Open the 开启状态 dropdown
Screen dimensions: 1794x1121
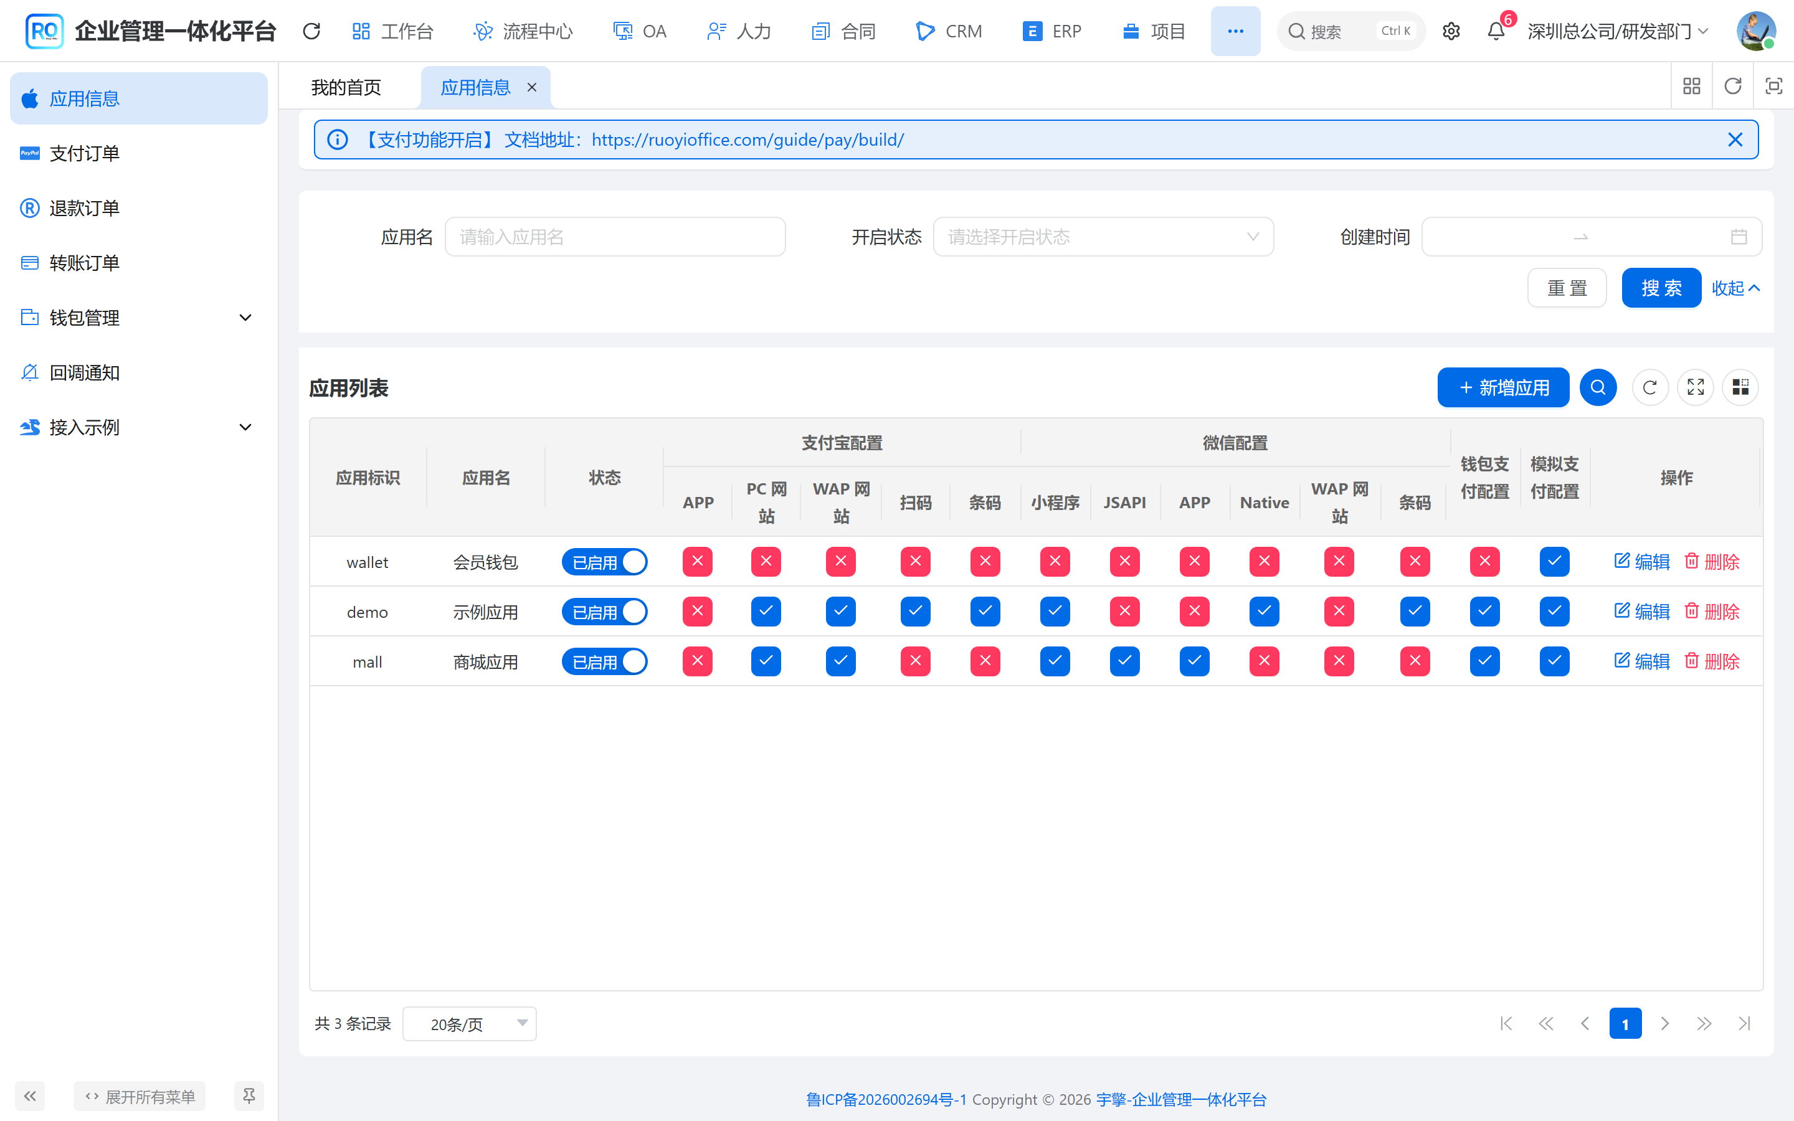1103,237
